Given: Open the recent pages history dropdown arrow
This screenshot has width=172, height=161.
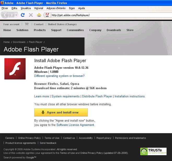Looking at the screenshot, I should (x=16, y=15).
